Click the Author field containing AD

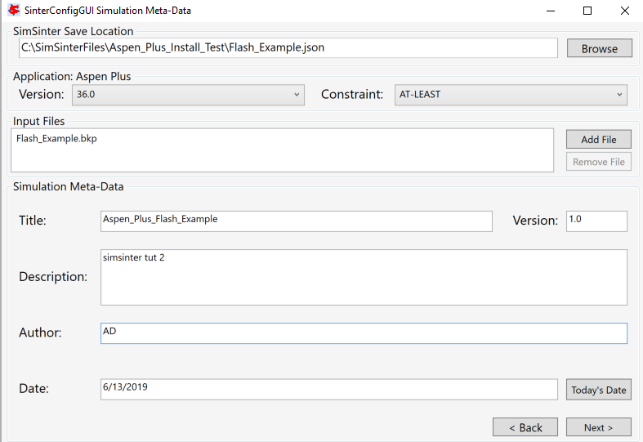364,333
